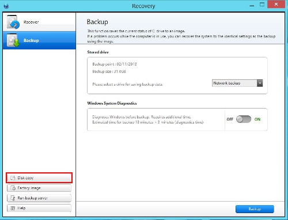Start backup with the blue Backup button
The width and height of the screenshot is (288, 220).
point(255,209)
